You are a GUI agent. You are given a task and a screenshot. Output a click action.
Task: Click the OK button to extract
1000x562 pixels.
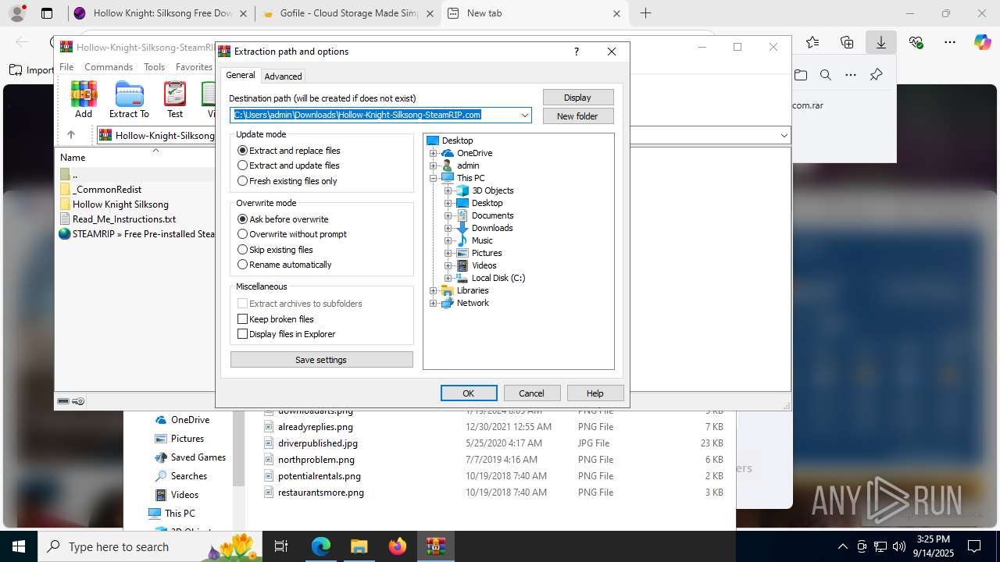click(x=469, y=393)
